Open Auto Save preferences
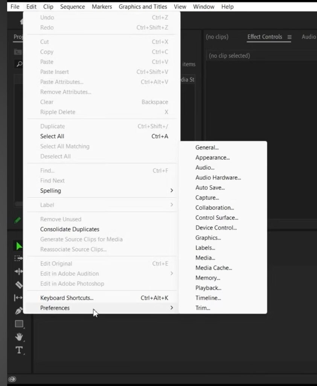This screenshot has height=386, width=317. 210,188
